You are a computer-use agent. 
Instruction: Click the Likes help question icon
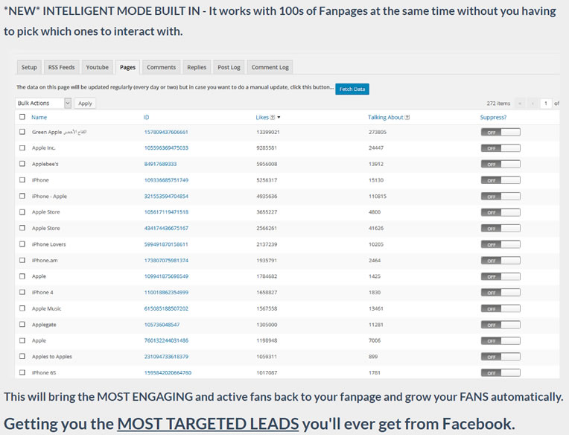coord(273,118)
